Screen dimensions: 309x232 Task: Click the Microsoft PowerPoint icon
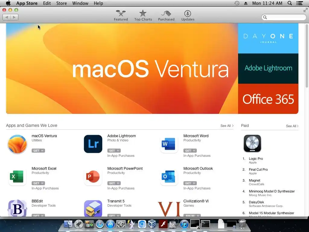coord(93,176)
